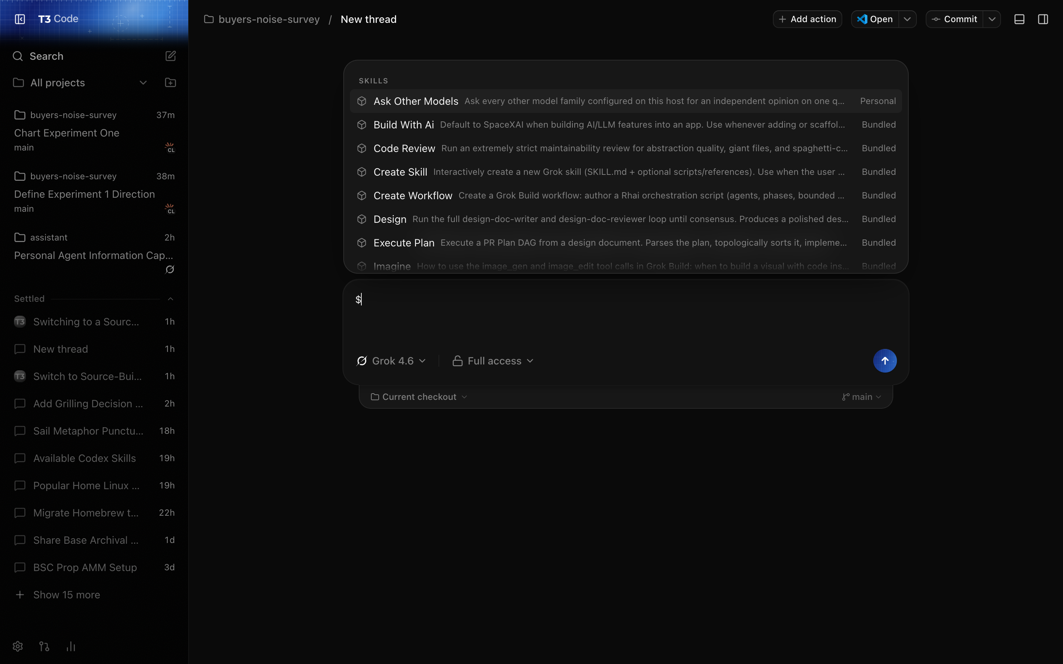
Task: Select the Create Workflow skill
Action: pyautogui.click(x=626, y=196)
